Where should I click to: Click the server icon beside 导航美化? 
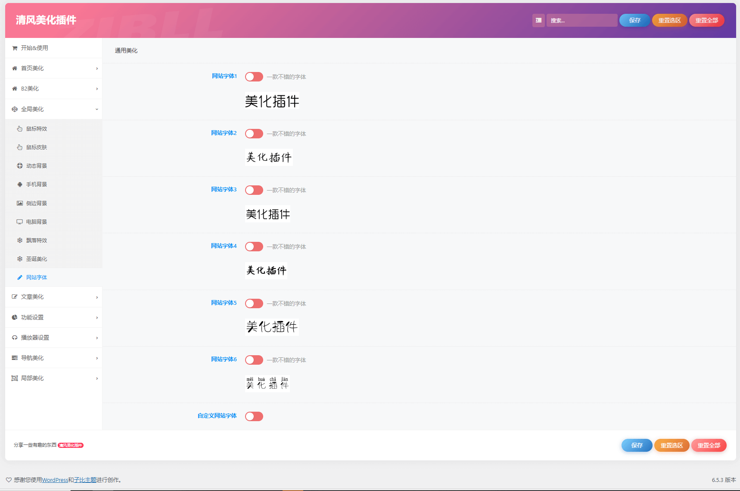click(15, 358)
